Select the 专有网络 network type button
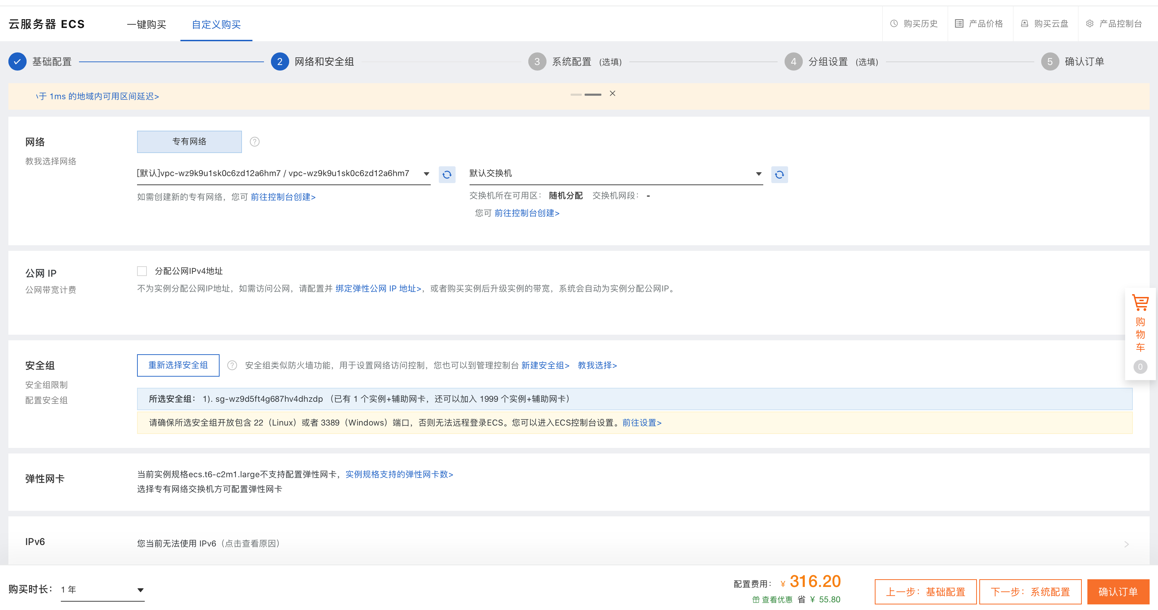Image resolution: width=1158 pixels, height=610 pixels. tap(189, 141)
